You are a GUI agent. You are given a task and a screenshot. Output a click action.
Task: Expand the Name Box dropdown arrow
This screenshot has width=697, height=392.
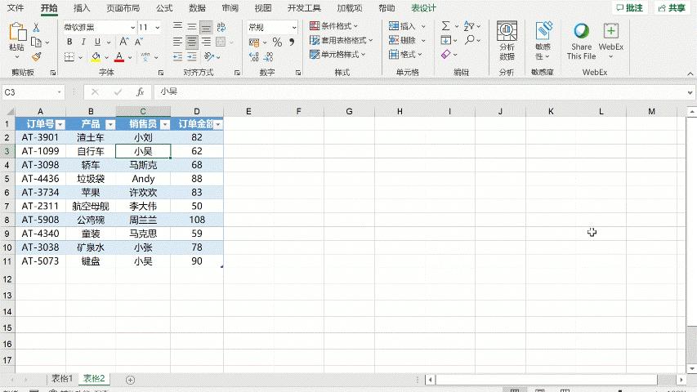coord(59,92)
